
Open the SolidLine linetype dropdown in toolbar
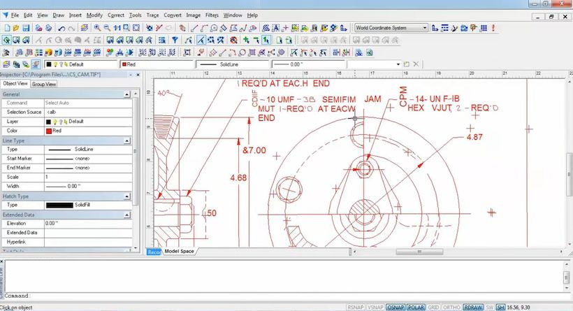click(233, 64)
